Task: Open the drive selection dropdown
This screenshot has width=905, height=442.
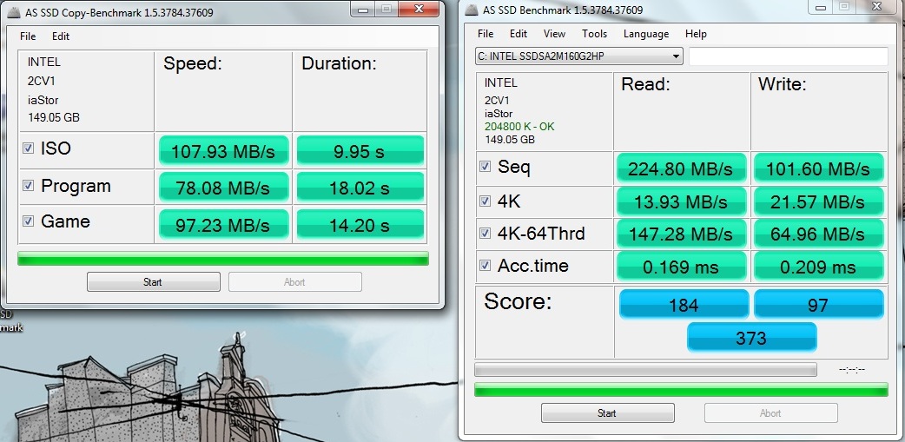Action: pyautogui.click(x=579, y=56)
